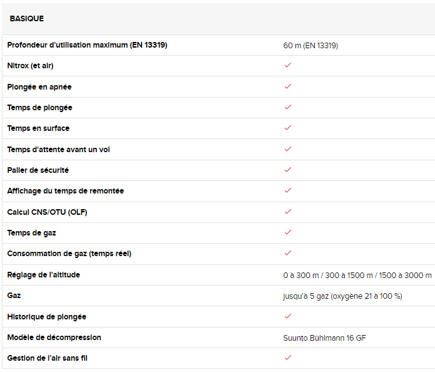Image resolution: width=435 pixels, height=372 pixels.
Task: Click the red checkmark for Nitrox (et air)
Action: coord(288,65)
